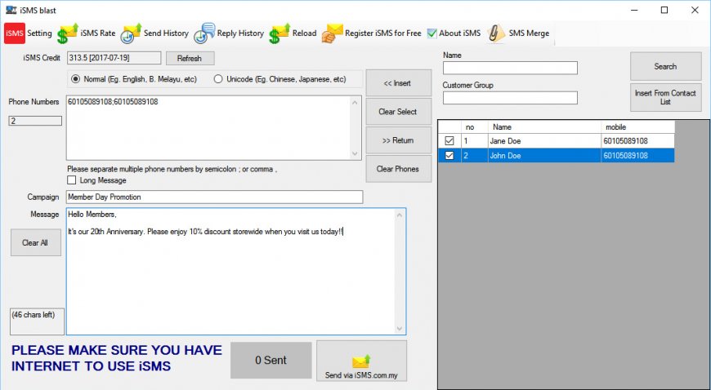Click the About iSMS checkmark icon

[x=432, y=33]
